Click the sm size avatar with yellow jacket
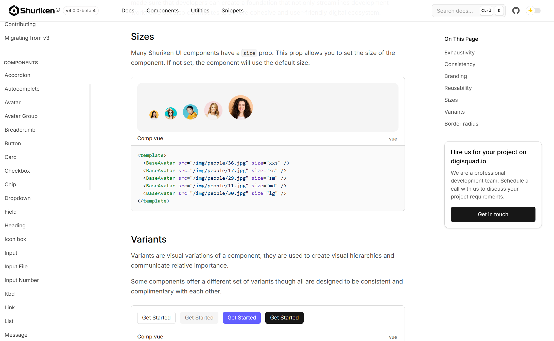Screen dimensions: 554x341 click(191, 112)
